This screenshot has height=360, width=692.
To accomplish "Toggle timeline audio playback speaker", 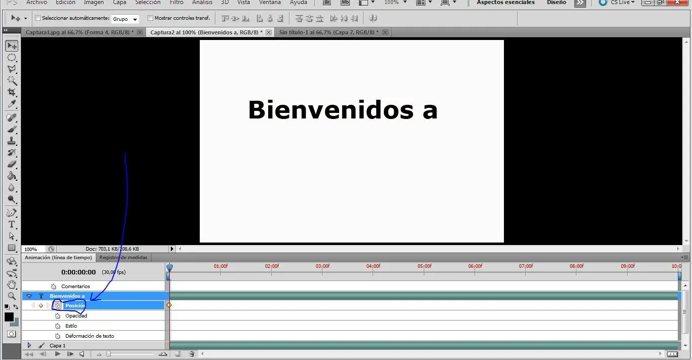I will (82, 354).
